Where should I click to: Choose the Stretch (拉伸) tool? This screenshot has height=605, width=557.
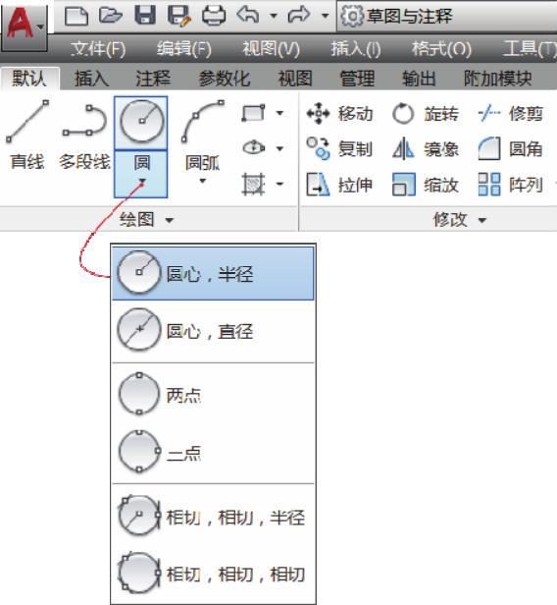pyautogui.click(x=339, y=185)
